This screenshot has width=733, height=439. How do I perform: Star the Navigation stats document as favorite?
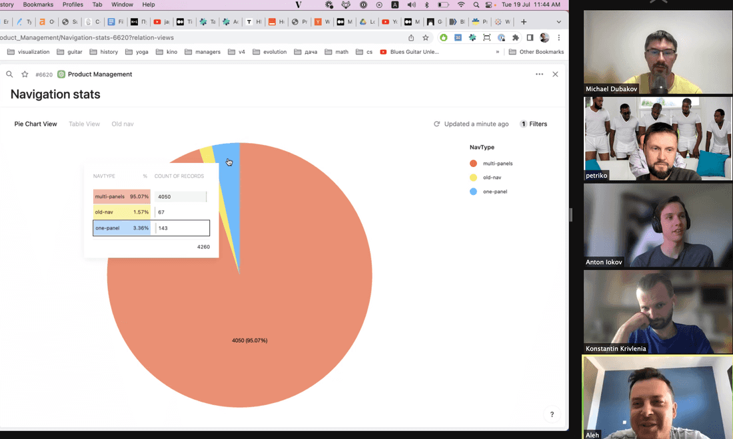(x=25, y=74)
